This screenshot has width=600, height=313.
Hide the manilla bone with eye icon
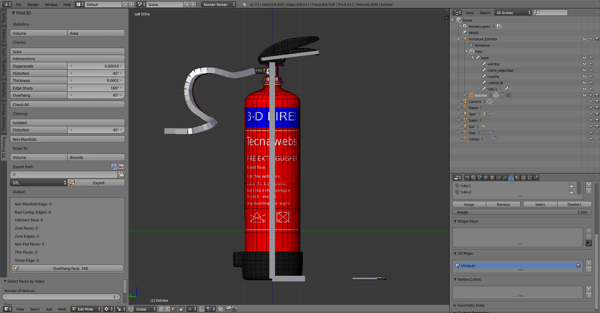584,77
